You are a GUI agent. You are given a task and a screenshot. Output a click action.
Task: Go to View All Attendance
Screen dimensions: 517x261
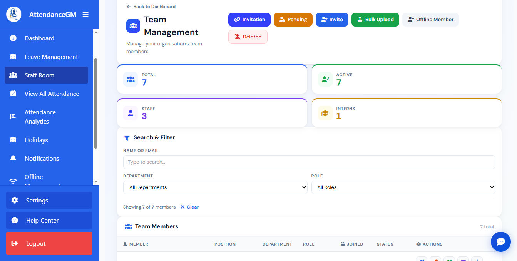(x=46, y=94)
